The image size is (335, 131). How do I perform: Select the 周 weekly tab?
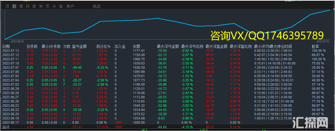click(x=21, y=6)
